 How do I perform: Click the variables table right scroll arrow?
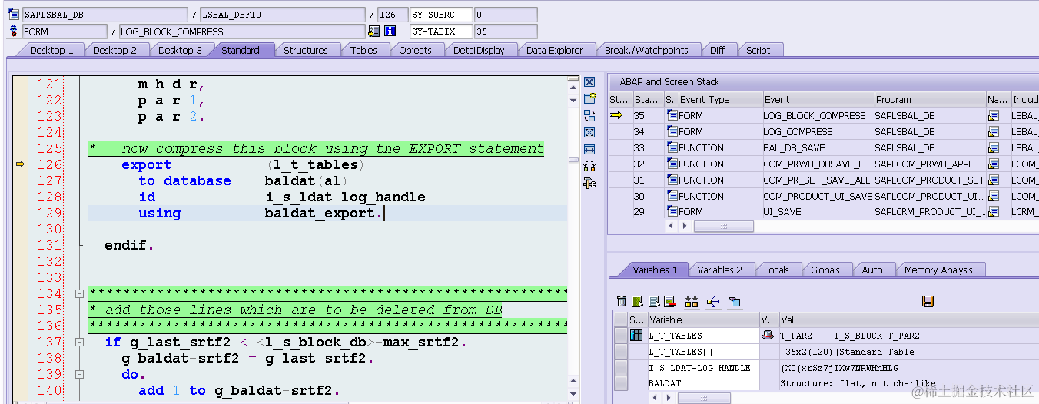tap(668, 398)
